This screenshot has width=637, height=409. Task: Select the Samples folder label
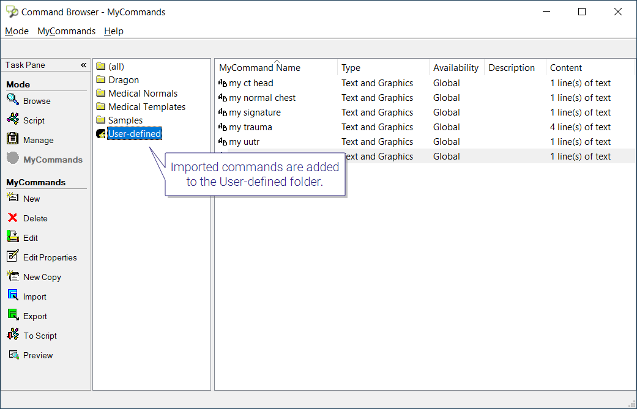125,120
